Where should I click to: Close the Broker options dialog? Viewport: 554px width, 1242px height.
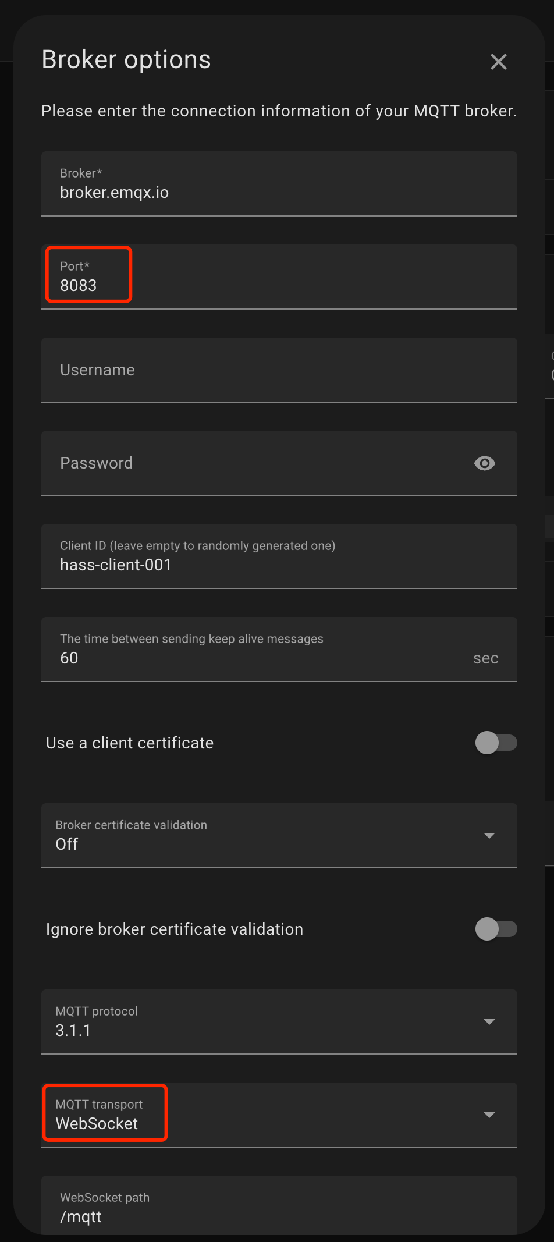coord(498,62)
